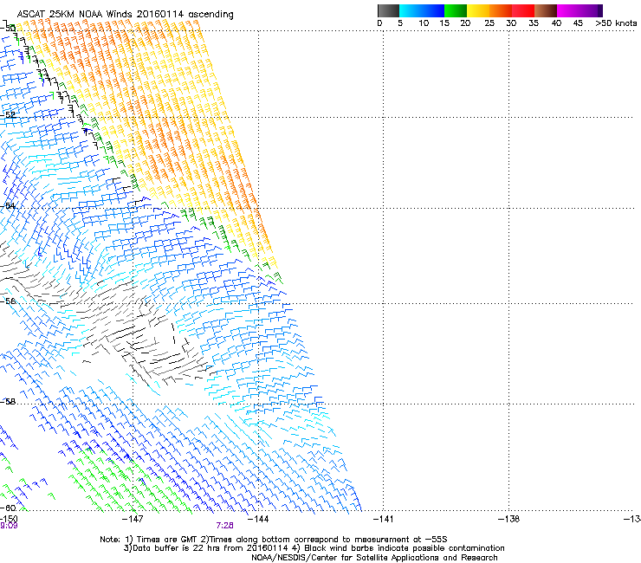This screenshot has width=641, height=563.
Task: Click the note line about 'Data buffer is 22 hrs'
Action: (x=314, y=548)
